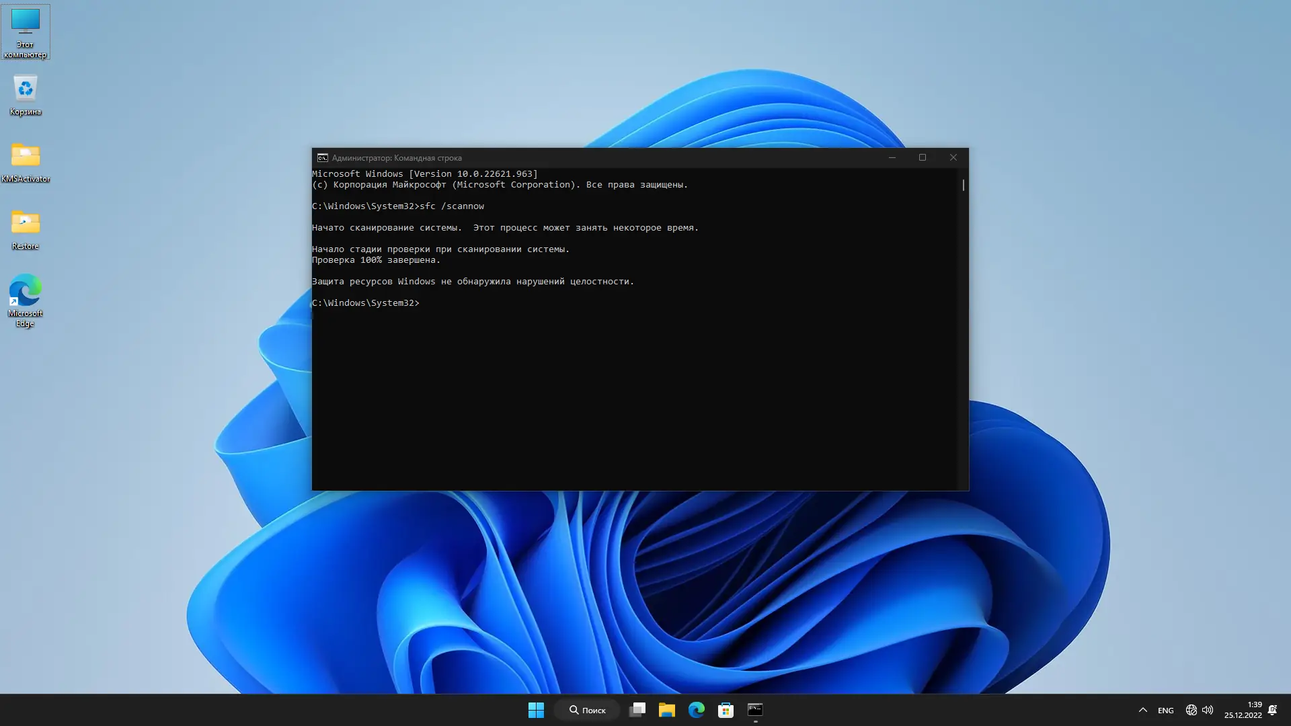Launch File Explorer from taskbar
1291x726 pixels.
pos(666,710)
